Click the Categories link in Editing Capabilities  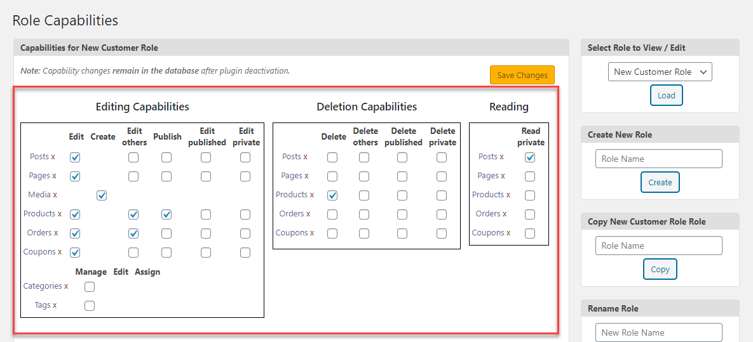43,286
